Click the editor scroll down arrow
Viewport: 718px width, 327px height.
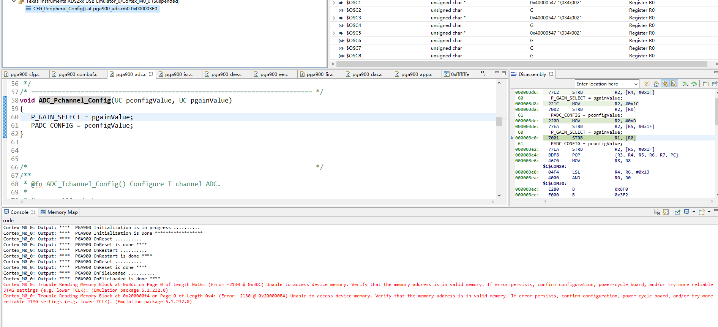[x=499, y=196]
